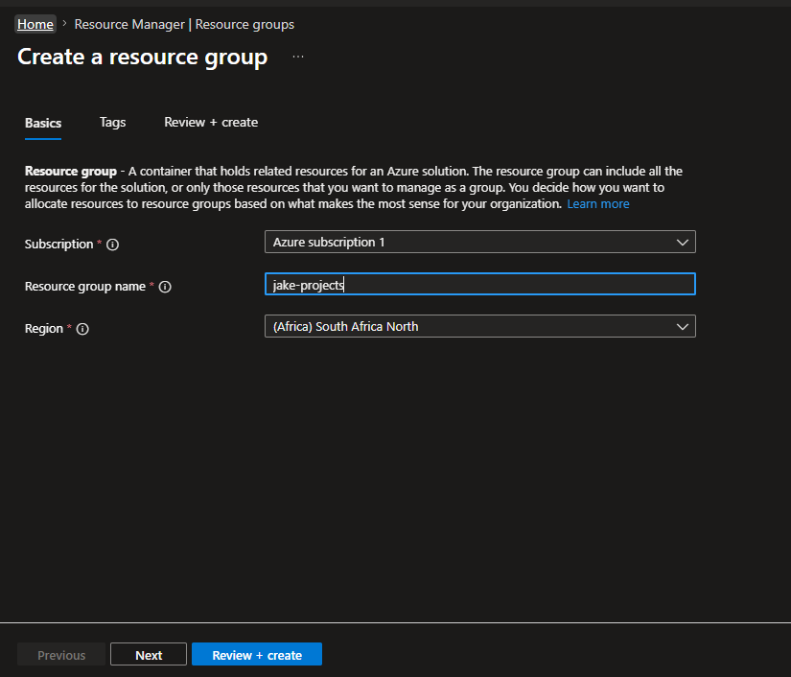
Task: Click the Region info icon
Action: click(x=82, y=329)
